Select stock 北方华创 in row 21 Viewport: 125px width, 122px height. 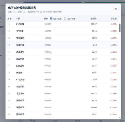pyautogui.click(x=20, y=93)
